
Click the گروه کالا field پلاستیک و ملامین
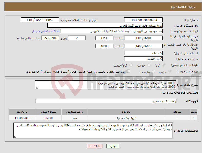[x=106, y=101]
